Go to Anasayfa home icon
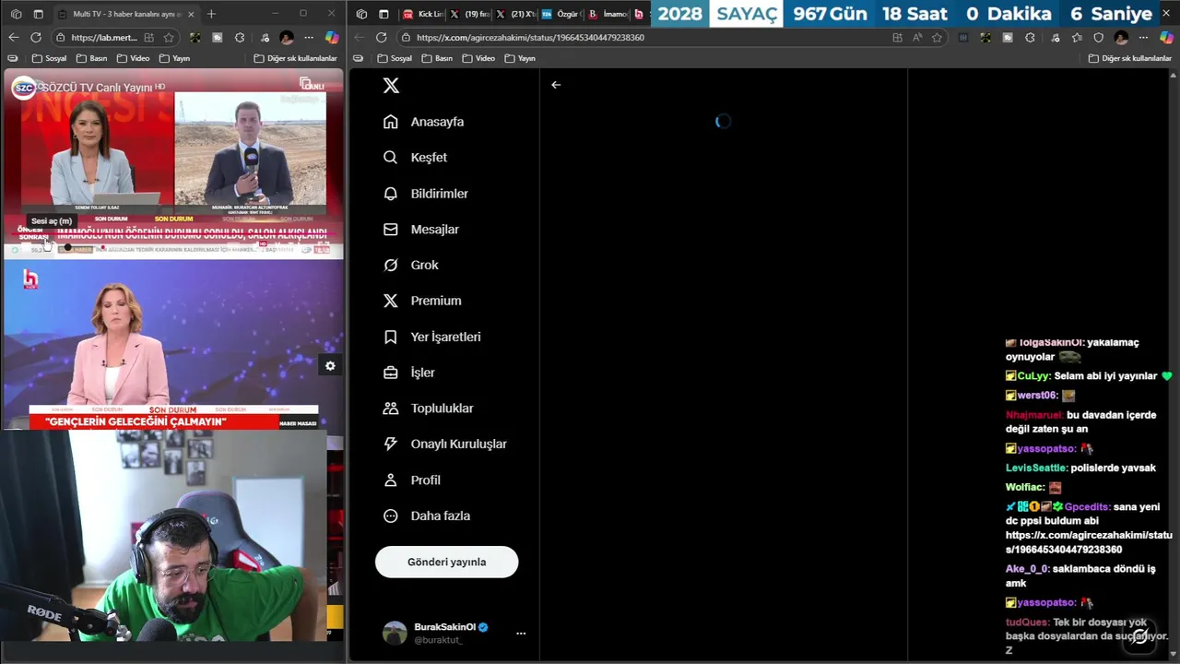Image resolution: width=1180 pixels, height=664 pixels. pyautogui.click(x=391, y=122)
